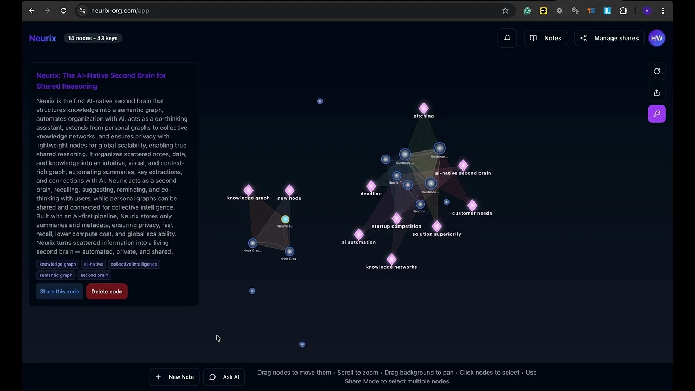Select the customer needs key diamond
This screenshot has height=391, width=695.
pyautogui.click(x=472, y=205)
